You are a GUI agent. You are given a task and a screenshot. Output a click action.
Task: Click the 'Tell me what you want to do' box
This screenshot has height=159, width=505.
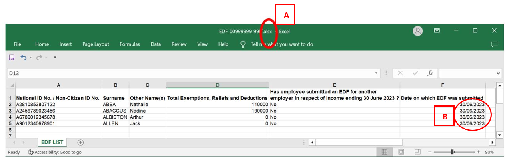click(282, 44)
